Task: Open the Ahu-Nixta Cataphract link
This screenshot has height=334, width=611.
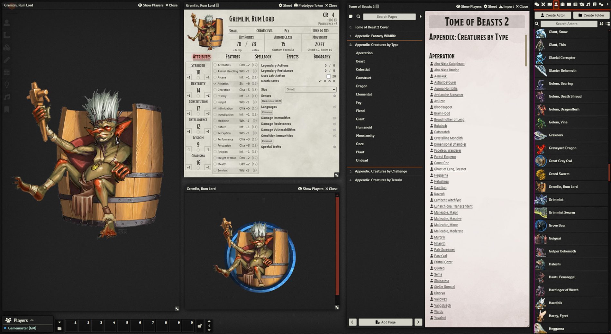Action: click(449, 64)
